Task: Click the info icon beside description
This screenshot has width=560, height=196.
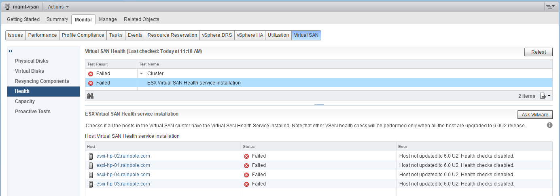Action: (549, 125)
